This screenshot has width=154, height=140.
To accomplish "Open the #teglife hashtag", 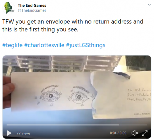I will (12, 45).
